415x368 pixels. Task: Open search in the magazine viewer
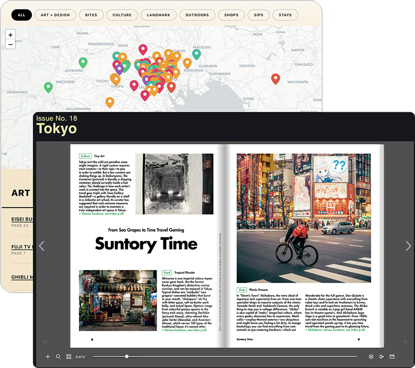click(x=58, y=357)
